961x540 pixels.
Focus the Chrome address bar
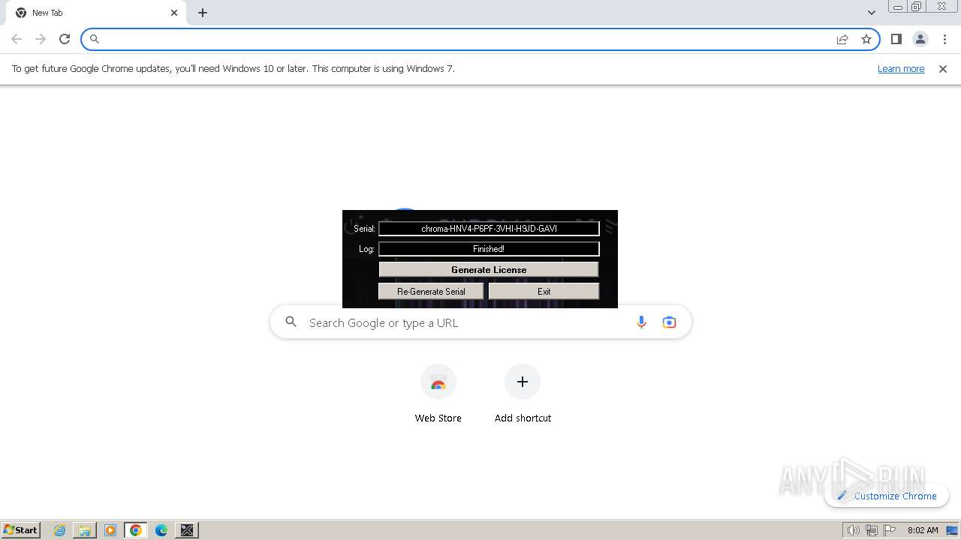(x=480, y=39)
